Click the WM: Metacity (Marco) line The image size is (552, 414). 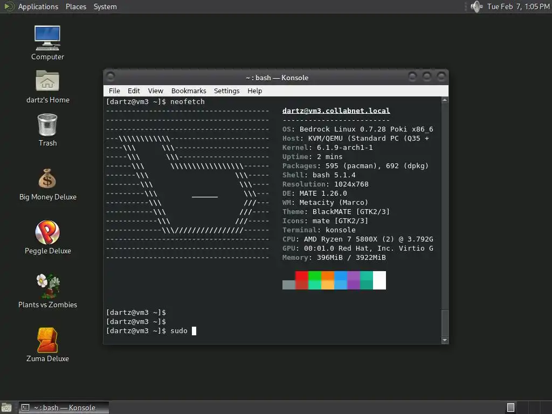point(325,203)
